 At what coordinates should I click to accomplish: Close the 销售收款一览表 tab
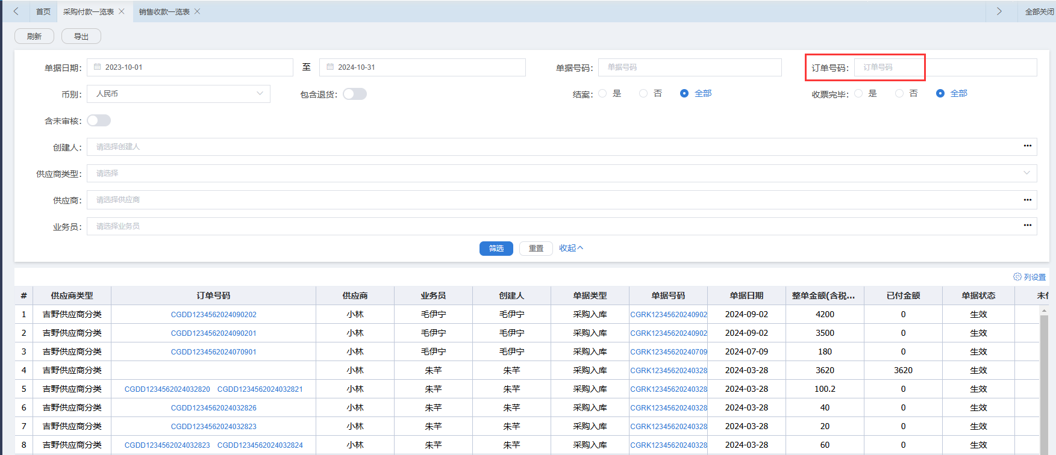coord(197,11)
